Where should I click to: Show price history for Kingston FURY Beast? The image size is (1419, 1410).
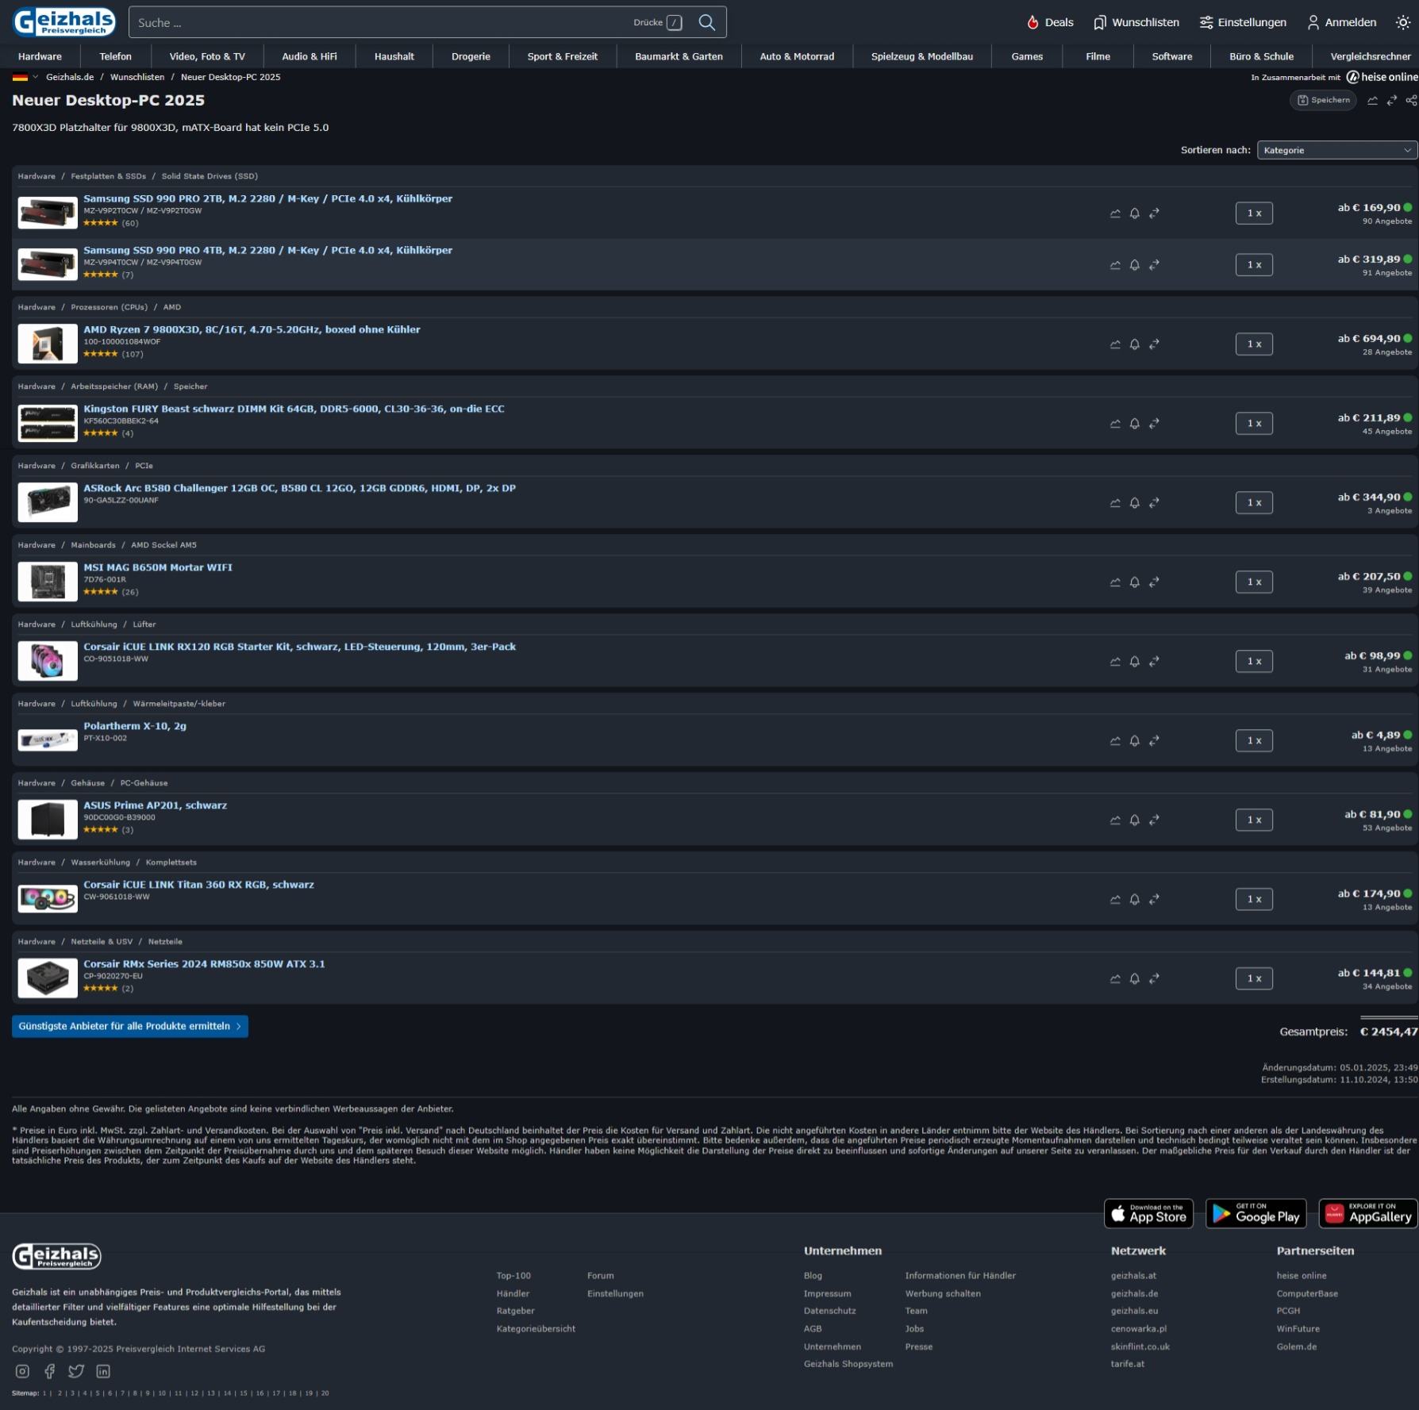pyautogui.click(x=1115, y=424)
